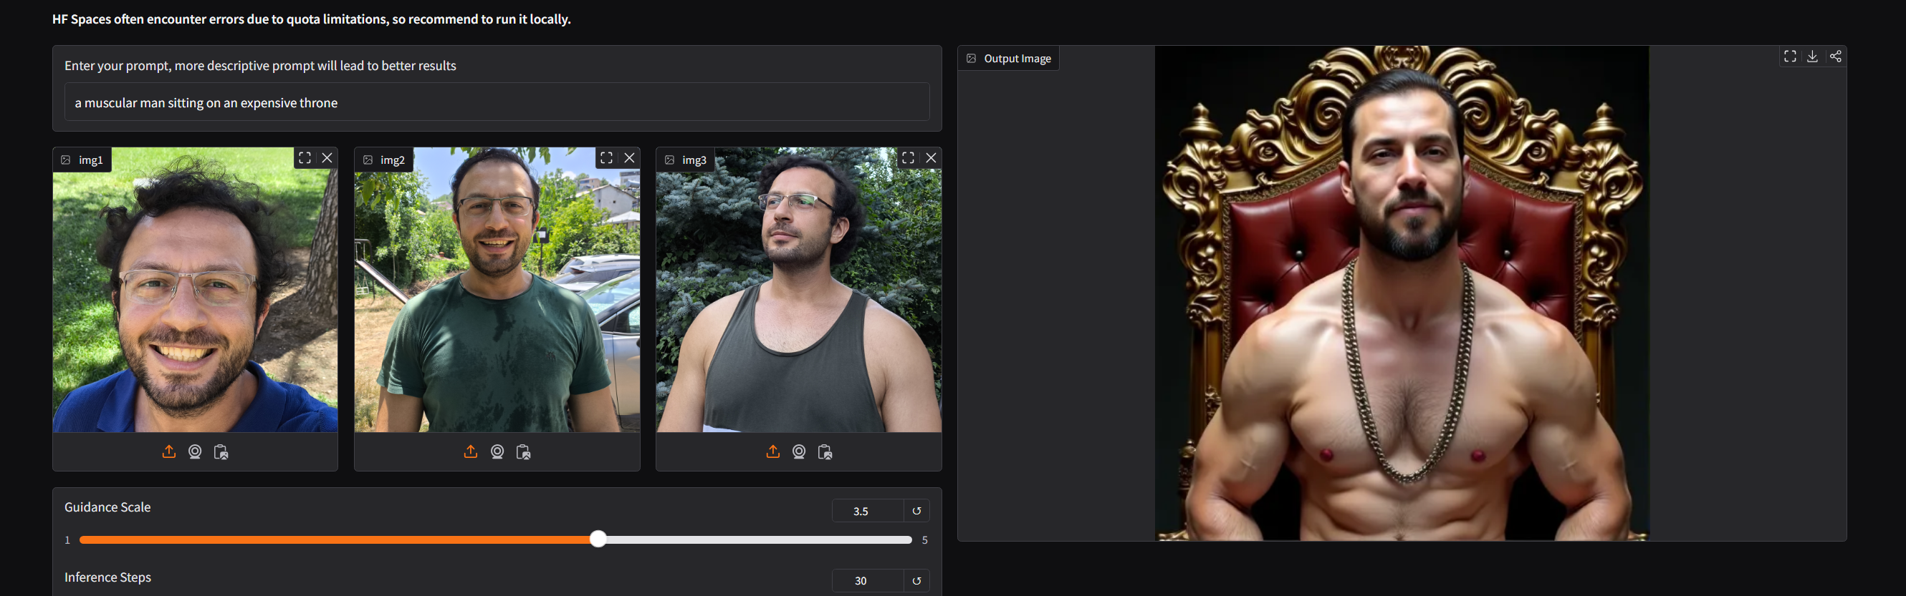The height and width of the screenshot is (596, 1906).
Task: Click the prompt text box
Action: (497, 102)
